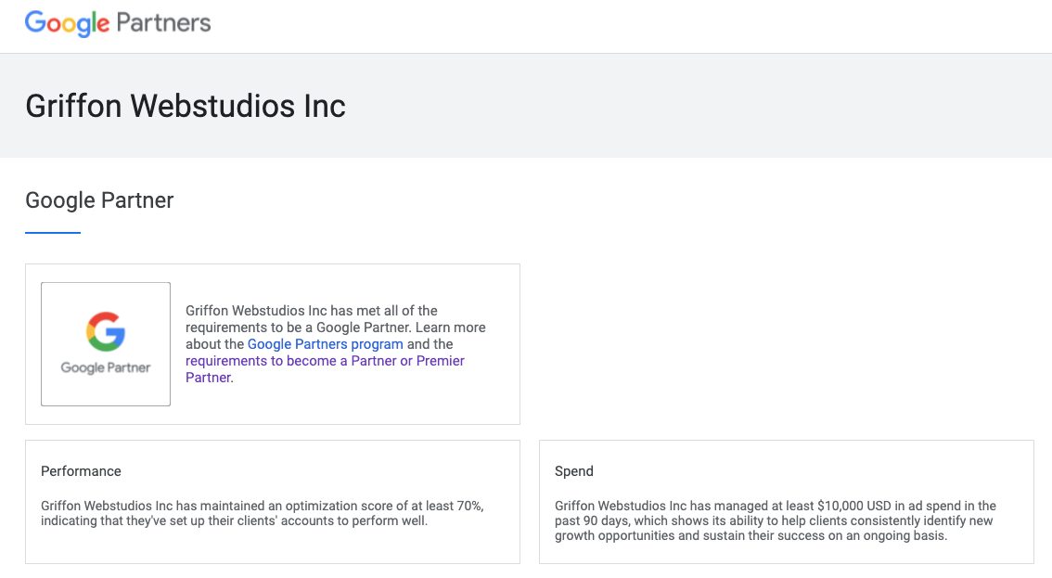
Task: Select the Griffon Webstudios Inc page title
Action: (x=186, y=106)
